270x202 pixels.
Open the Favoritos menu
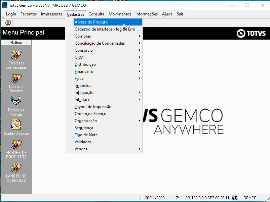click(x=29, y=14)
